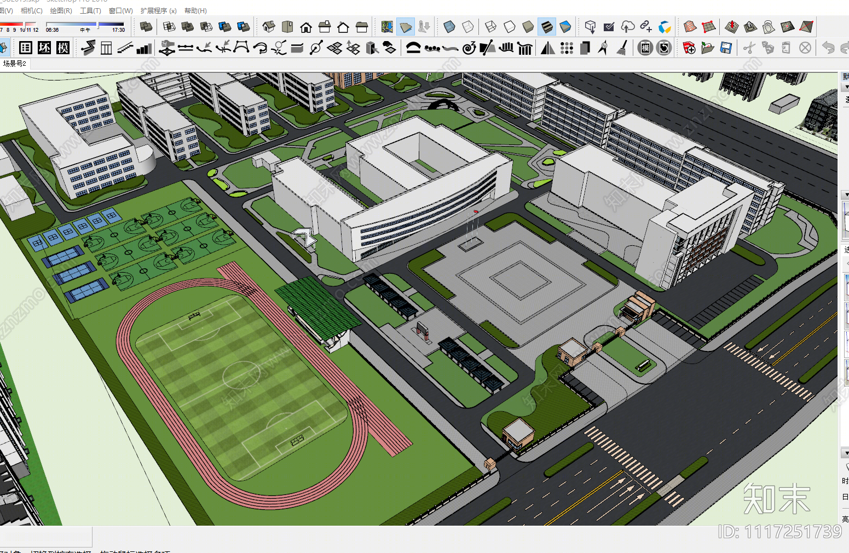Viewport: 849px width, 553px height.
Task: Open the 帮助(H) menu
Action: coord(195,10)
